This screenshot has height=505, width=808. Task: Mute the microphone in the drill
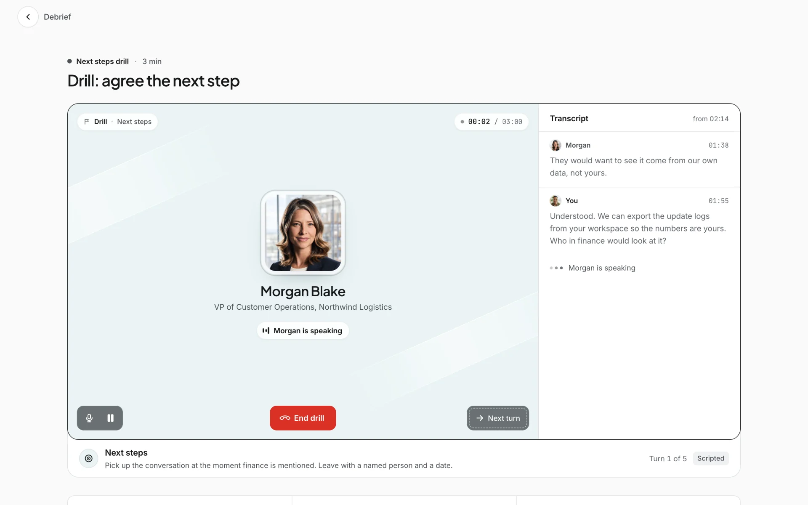click(x=89, y=418)
